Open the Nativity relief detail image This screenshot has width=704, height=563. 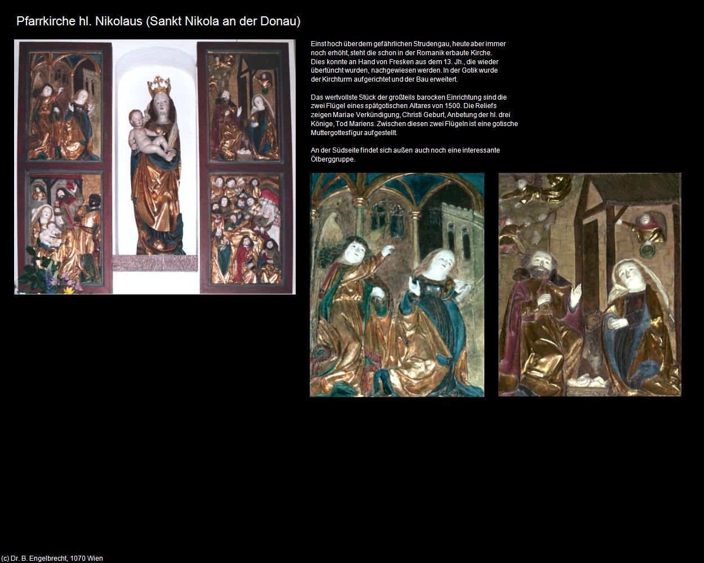coord(590,285)
